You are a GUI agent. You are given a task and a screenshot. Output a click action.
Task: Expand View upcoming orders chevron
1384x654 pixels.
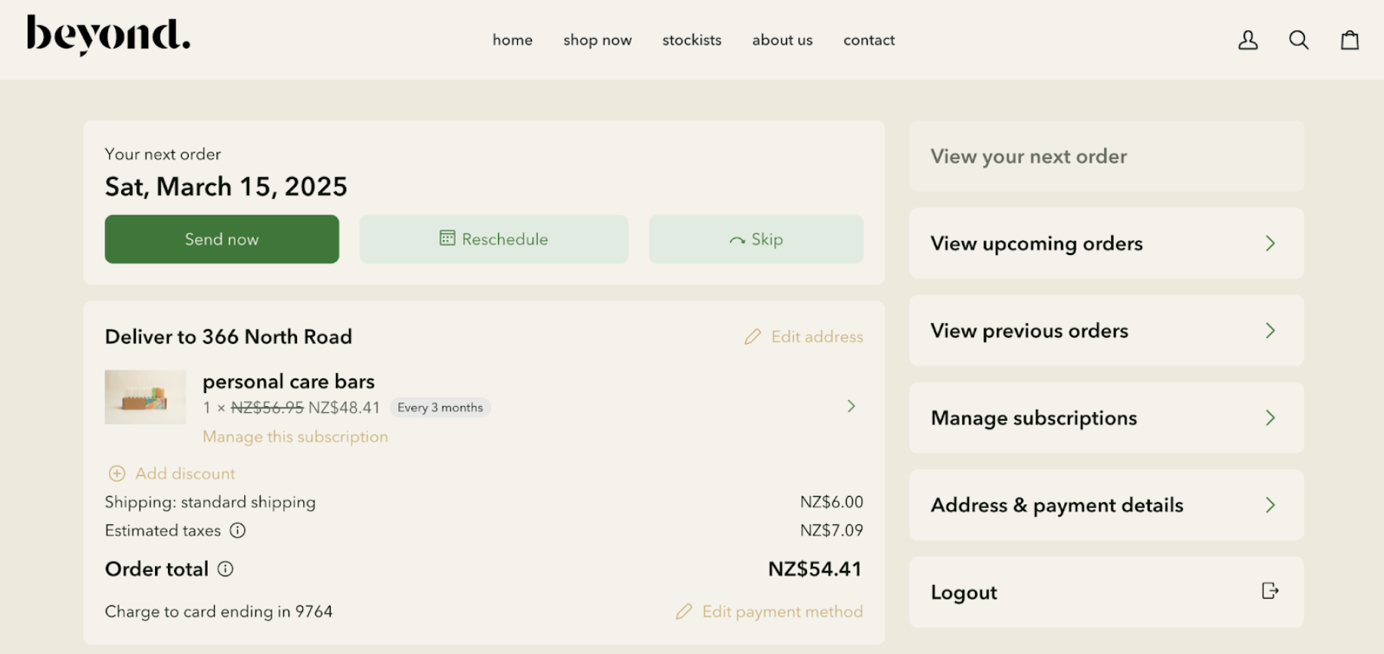tap(1270, 243)
